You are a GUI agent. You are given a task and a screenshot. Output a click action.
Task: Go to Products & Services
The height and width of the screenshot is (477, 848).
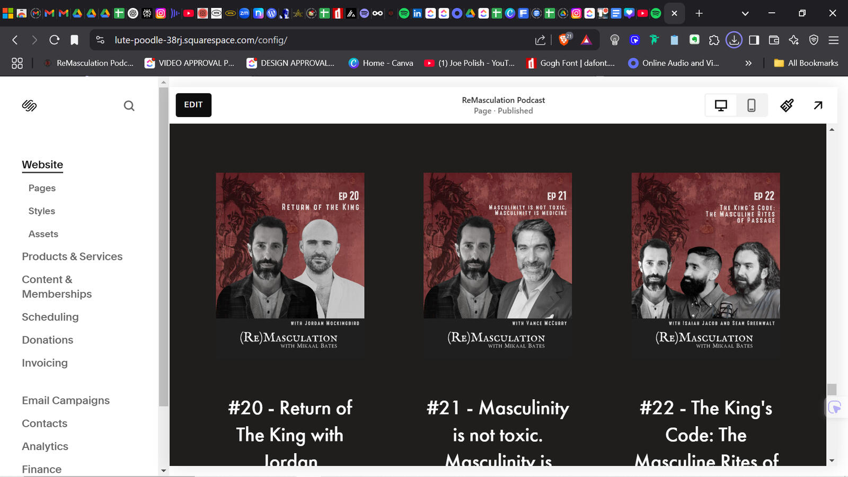[72, 257]
